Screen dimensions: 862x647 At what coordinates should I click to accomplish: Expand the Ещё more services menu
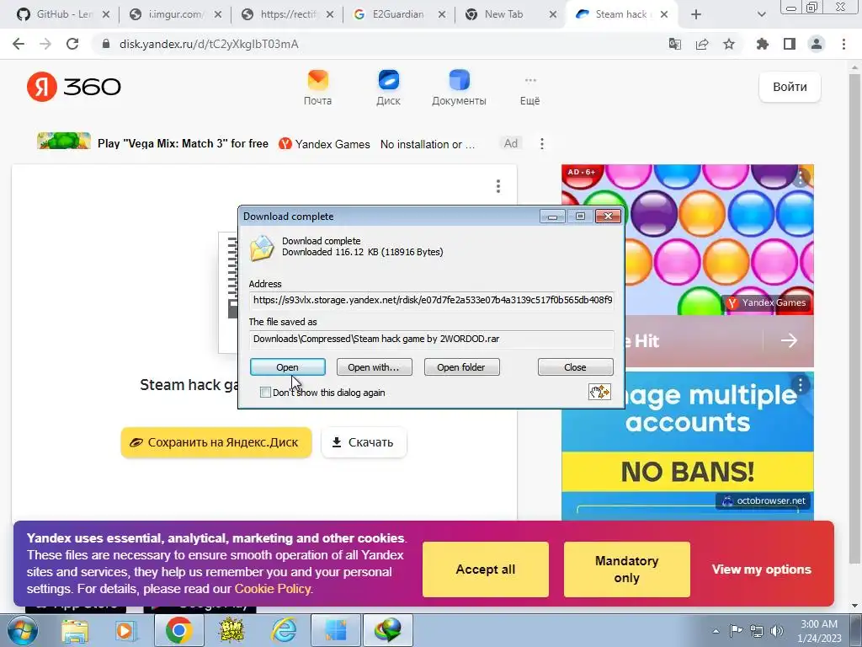(530, 90)
